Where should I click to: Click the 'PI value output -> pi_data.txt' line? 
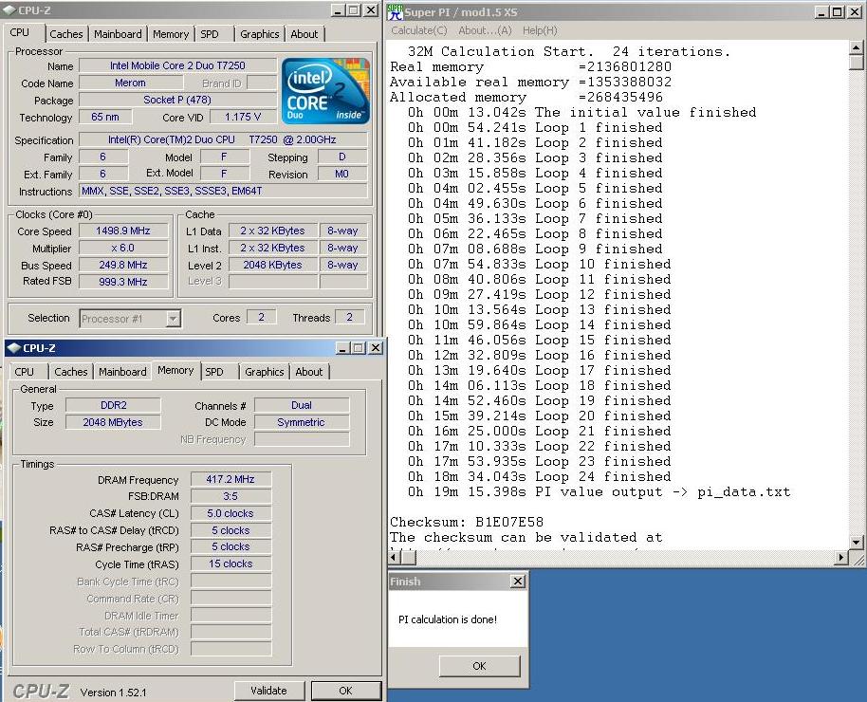pyautogui.click(x=599, y=491)
